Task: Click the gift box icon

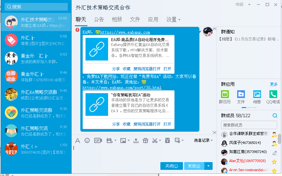Action: coord(145,140)
